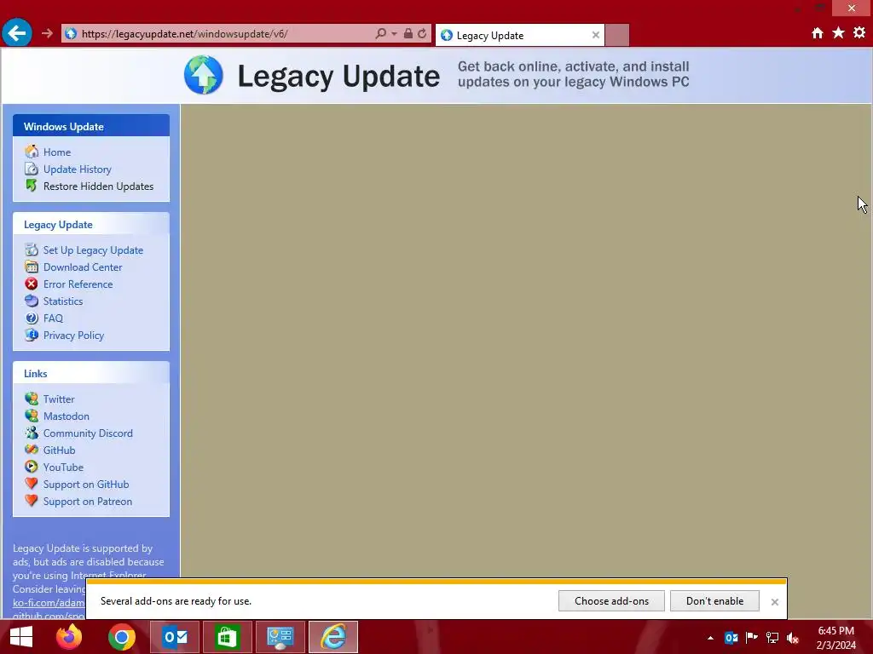Show hidden tray icons arrow
This screenshot has height=654, width=873.
pos(710,638)
